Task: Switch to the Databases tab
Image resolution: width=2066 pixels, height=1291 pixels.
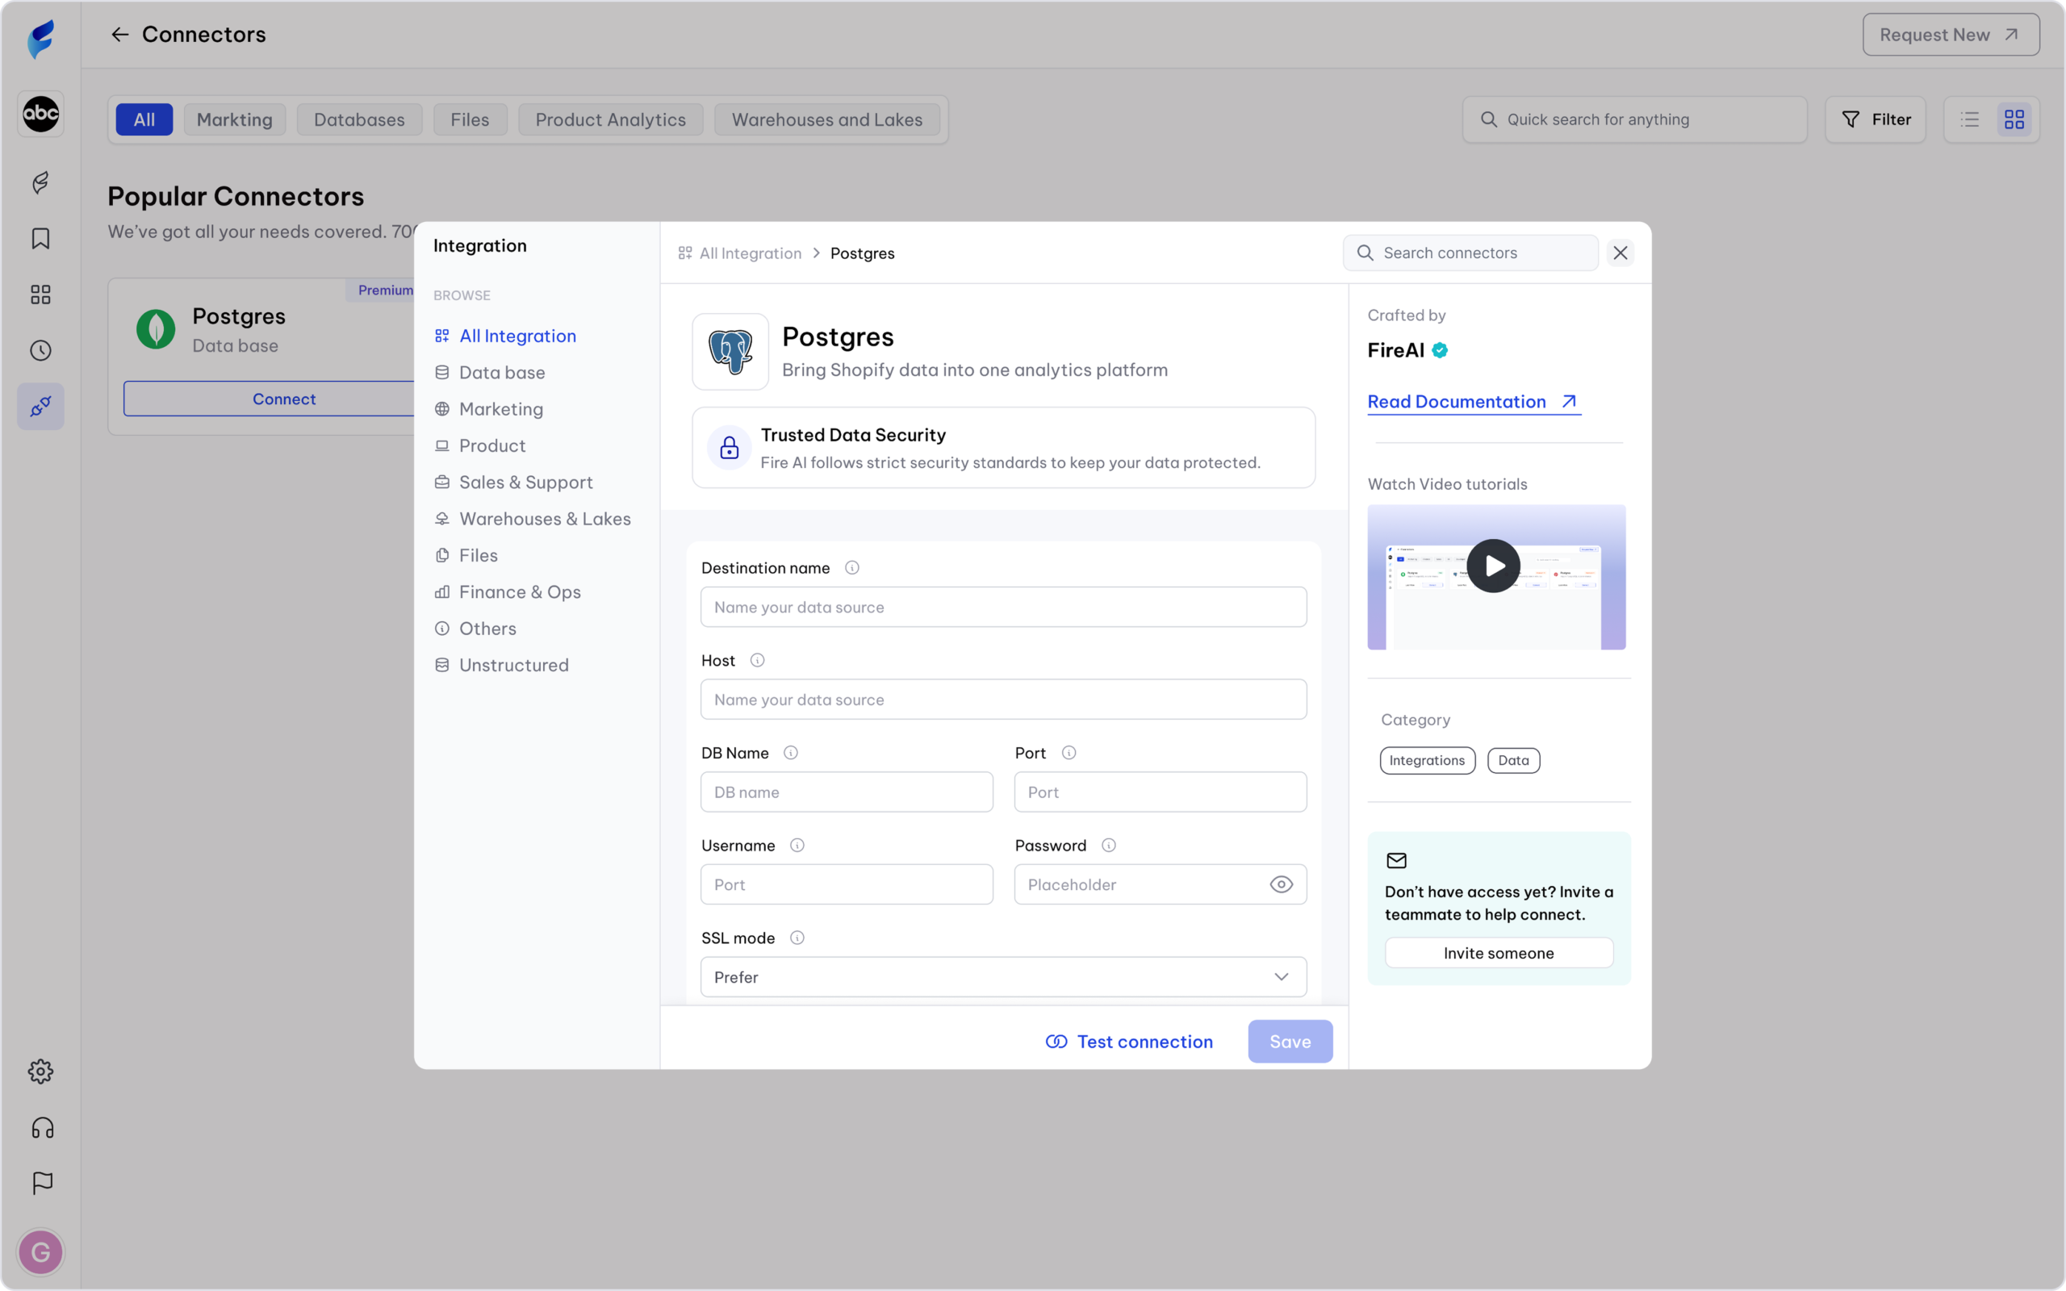Action: tap(358, 119)
